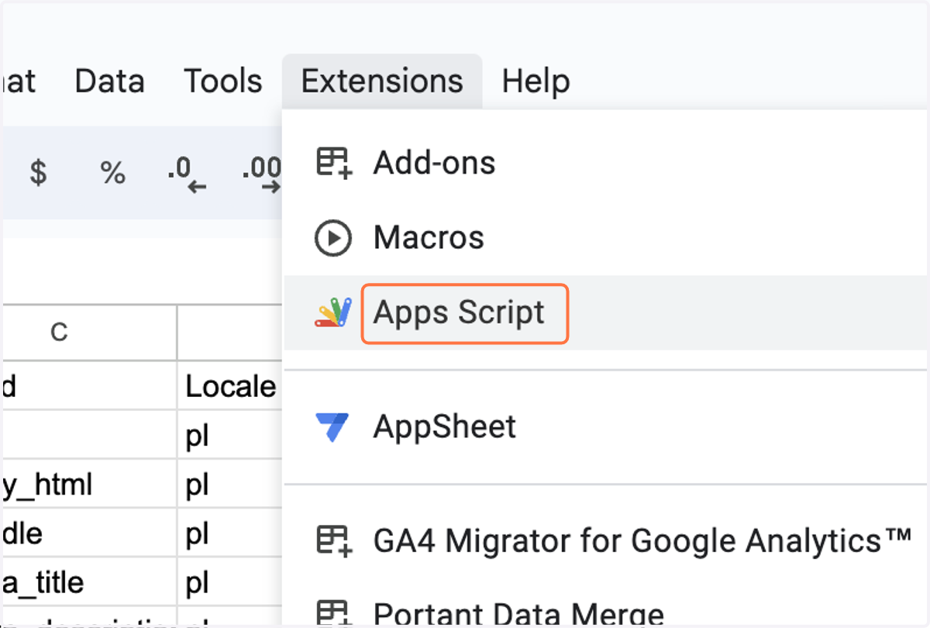Click the pl cell directly below Locale
Screen dimensions: 930x628
[x=231, y=435]
